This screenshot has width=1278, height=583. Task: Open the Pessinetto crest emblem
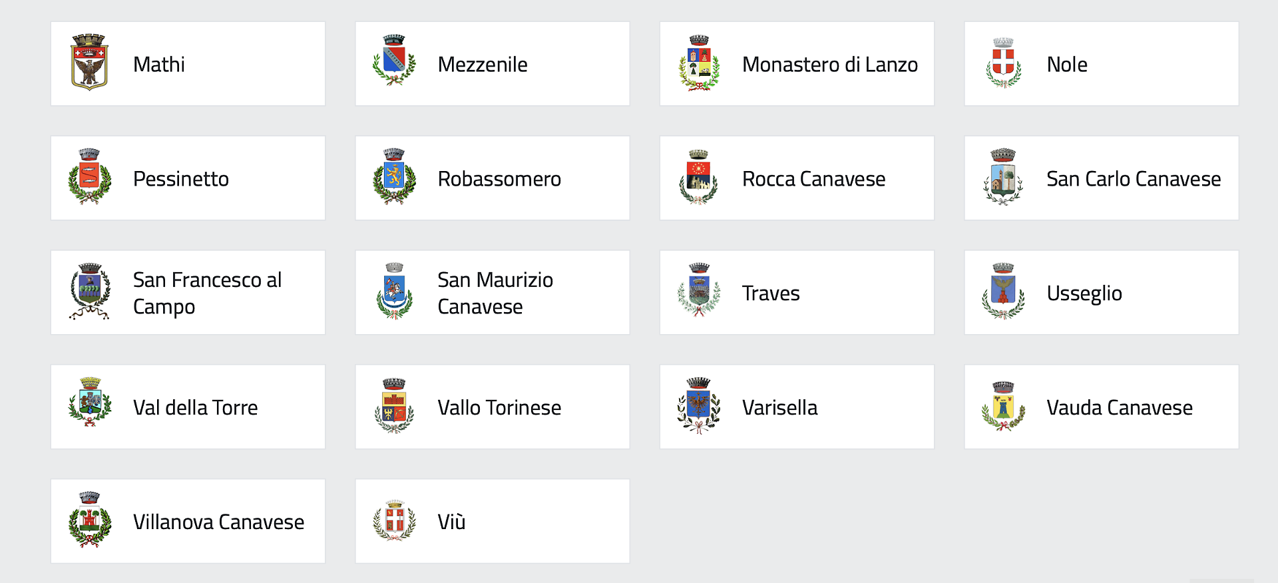coord(89,176)
